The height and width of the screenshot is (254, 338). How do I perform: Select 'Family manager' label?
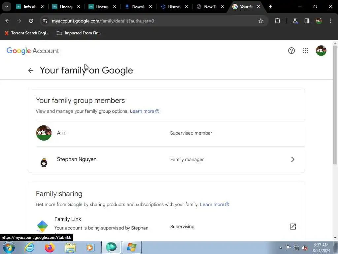[187, 160]
